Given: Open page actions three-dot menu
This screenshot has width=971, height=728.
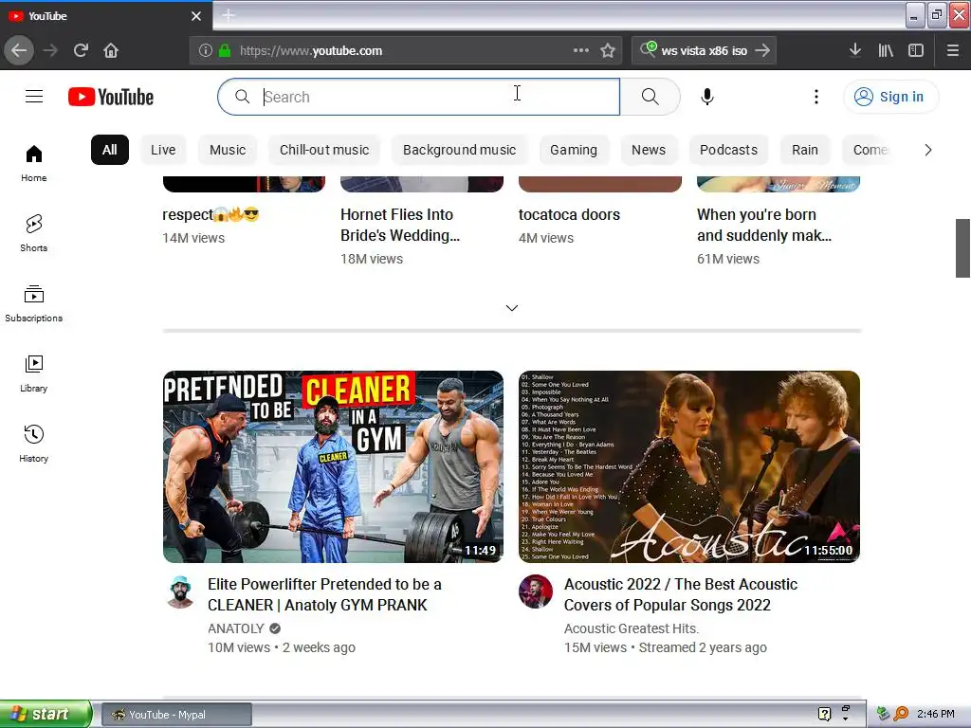Looking at the screenshot, I should pyautogui.click(x=581, y=50).
